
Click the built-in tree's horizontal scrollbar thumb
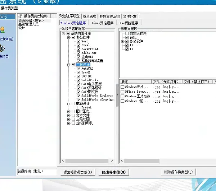click(87, 160)
